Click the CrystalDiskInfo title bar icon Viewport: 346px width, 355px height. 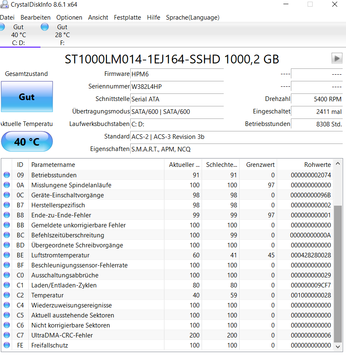pos(4,4)
